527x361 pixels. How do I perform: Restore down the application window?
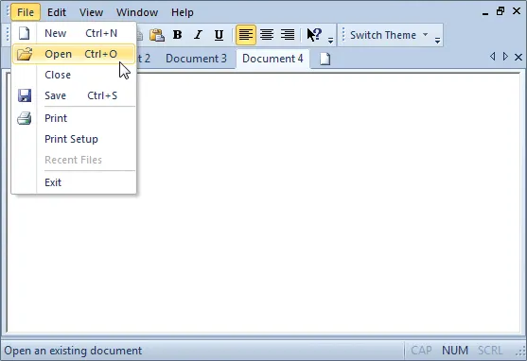click(x=501, y=11)
